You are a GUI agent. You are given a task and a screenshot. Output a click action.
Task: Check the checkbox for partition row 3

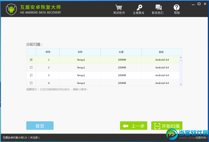(31, 75)
